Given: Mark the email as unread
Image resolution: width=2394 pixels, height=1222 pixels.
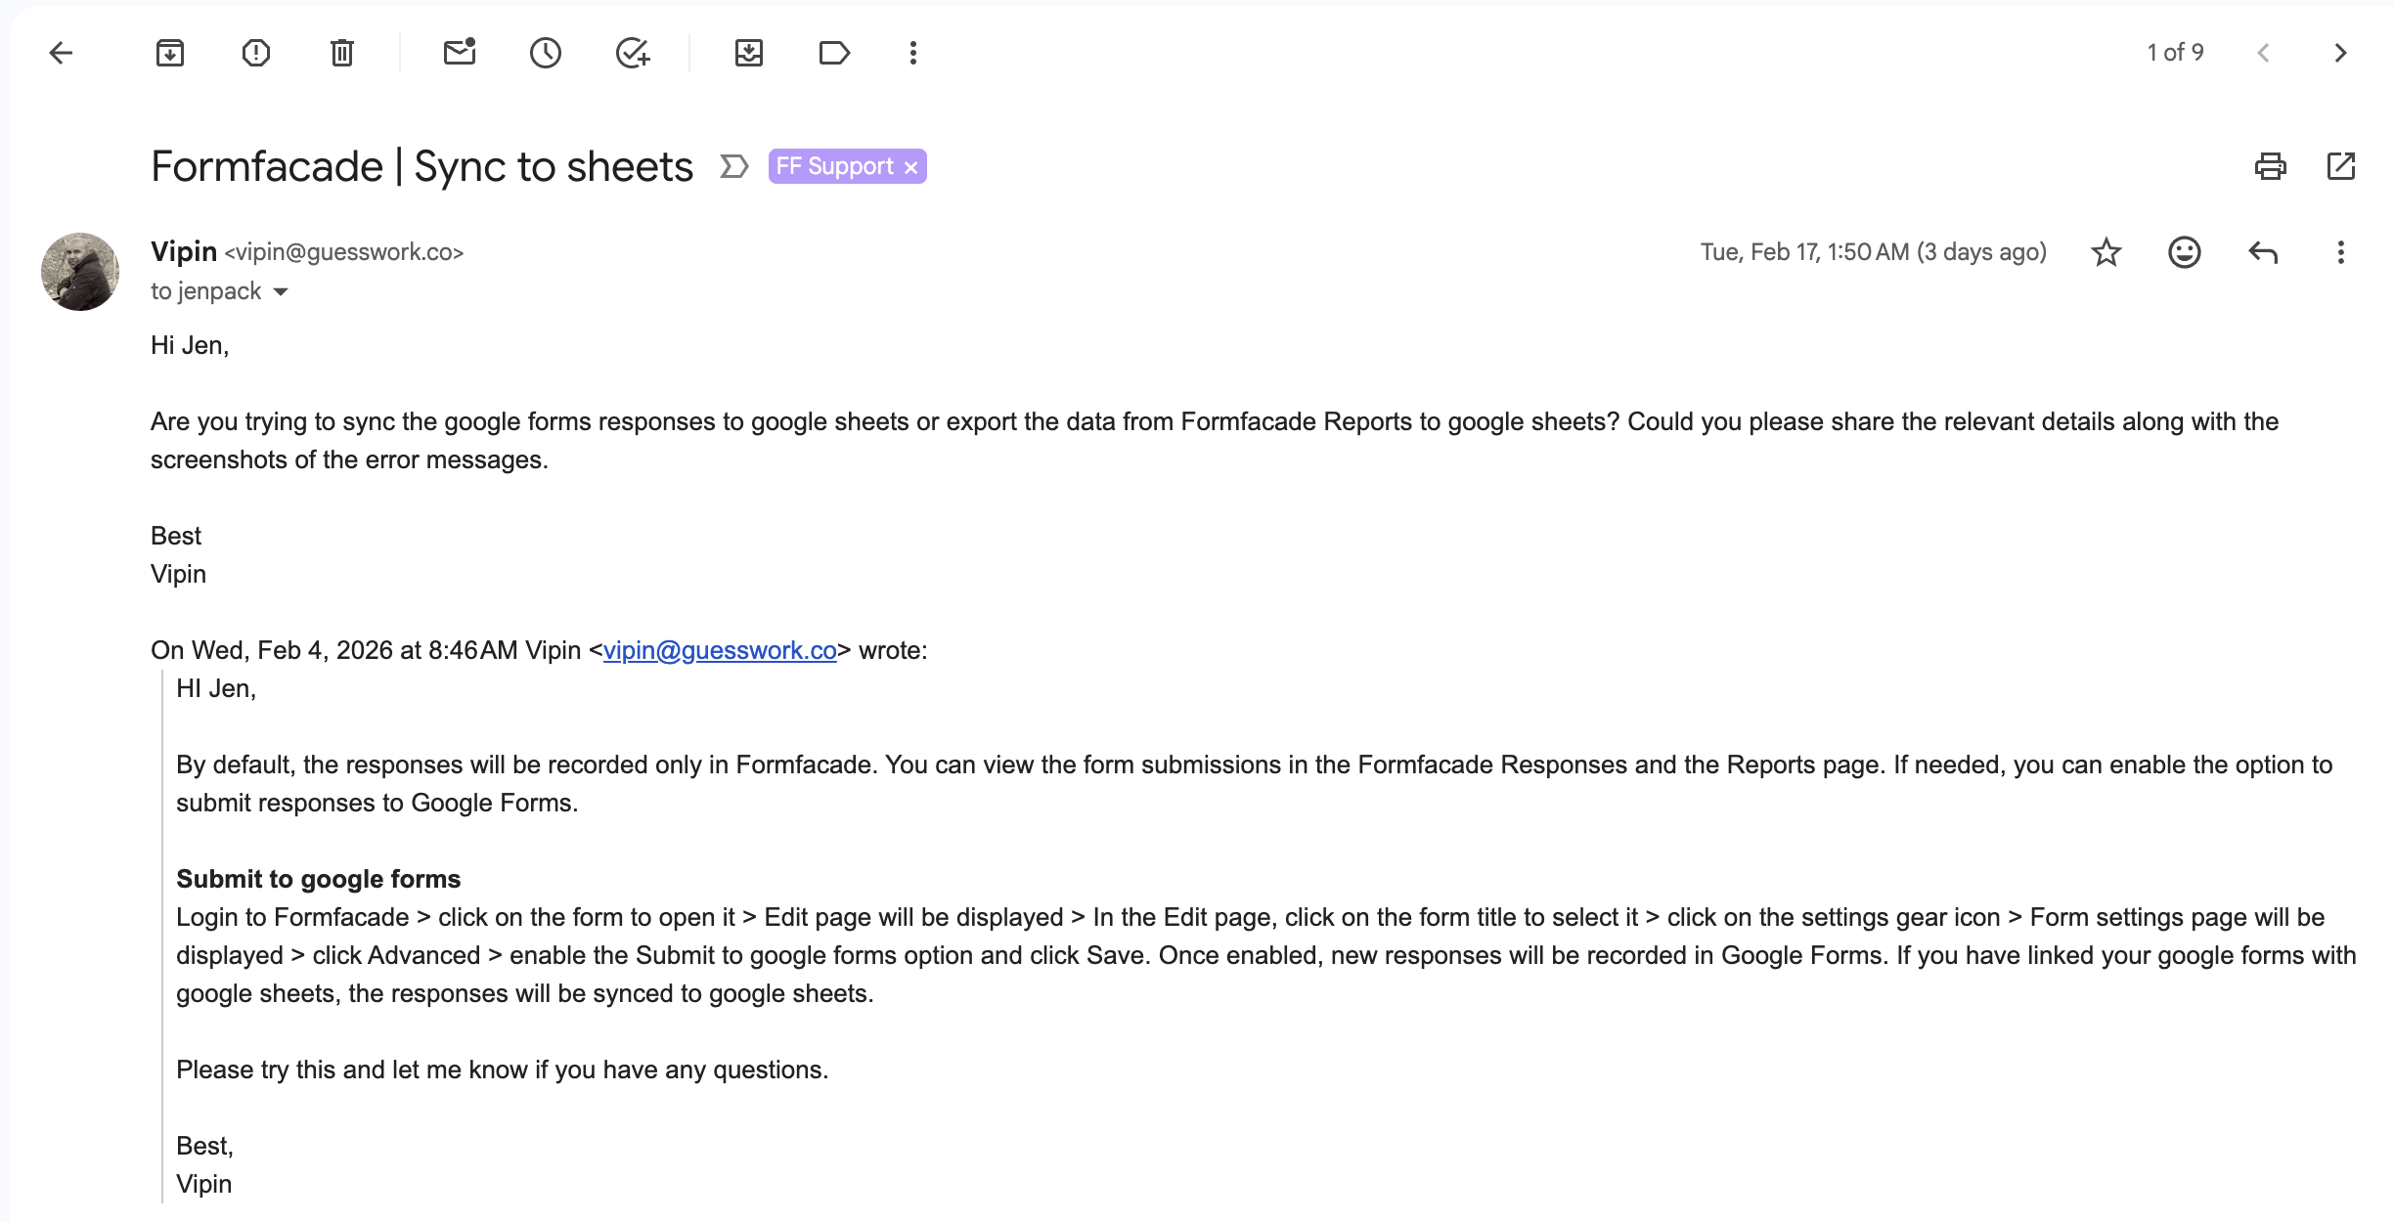Looking at the screenshot, I should (x=459, y=53).
